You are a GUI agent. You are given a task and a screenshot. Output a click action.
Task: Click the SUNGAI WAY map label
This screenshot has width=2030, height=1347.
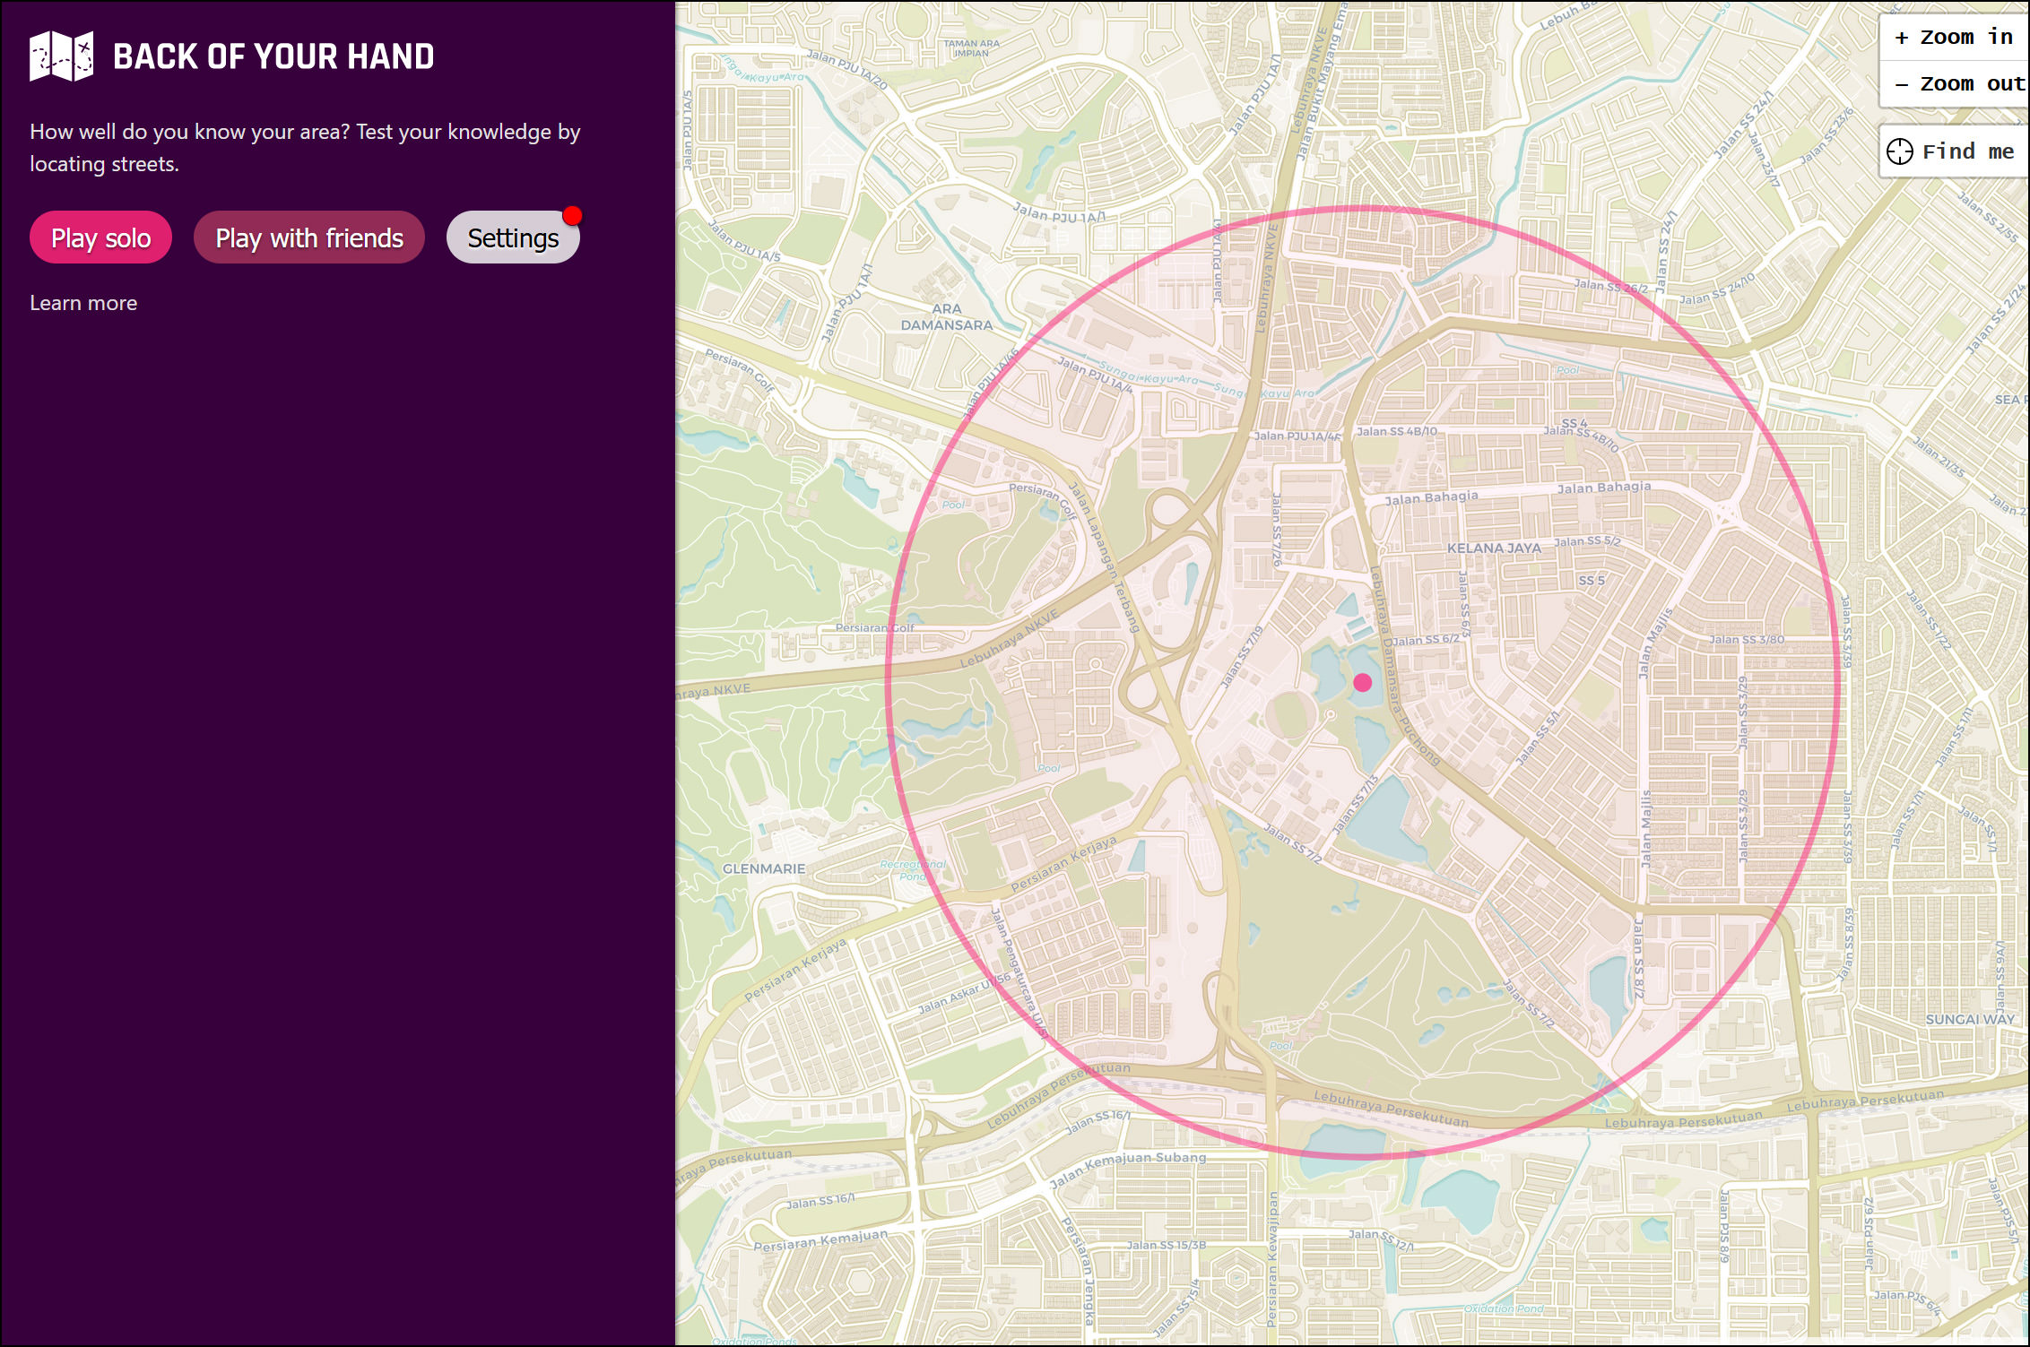(x=1970, y=1019)
